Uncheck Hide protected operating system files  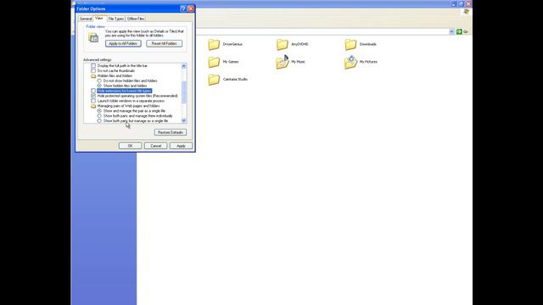(x=93, y=96)
